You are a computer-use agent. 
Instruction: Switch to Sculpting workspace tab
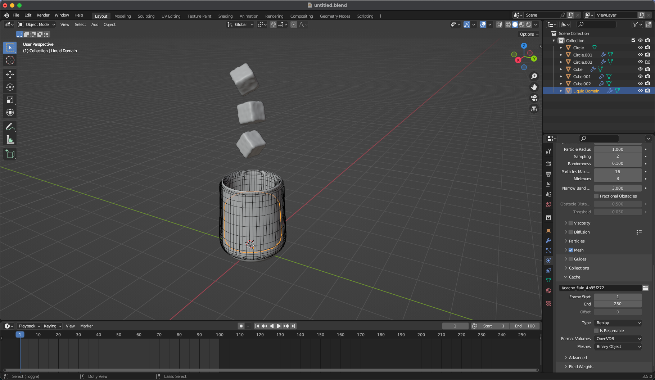tap(146, 16)
